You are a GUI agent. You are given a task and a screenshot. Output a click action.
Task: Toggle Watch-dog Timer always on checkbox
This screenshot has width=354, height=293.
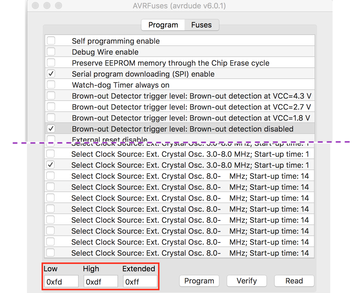pyautogui.click(x=51, y=85)
